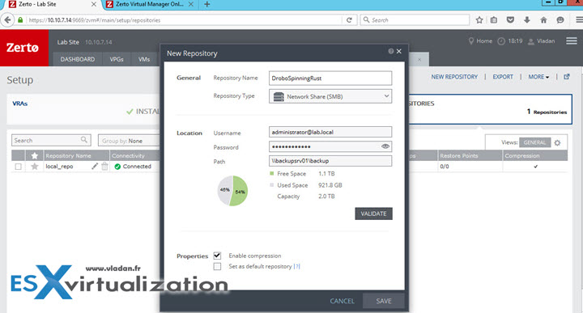Open downloads arrow icon in browser toolbar
Screen dimensions: 583x313
(x=527, y=20)
